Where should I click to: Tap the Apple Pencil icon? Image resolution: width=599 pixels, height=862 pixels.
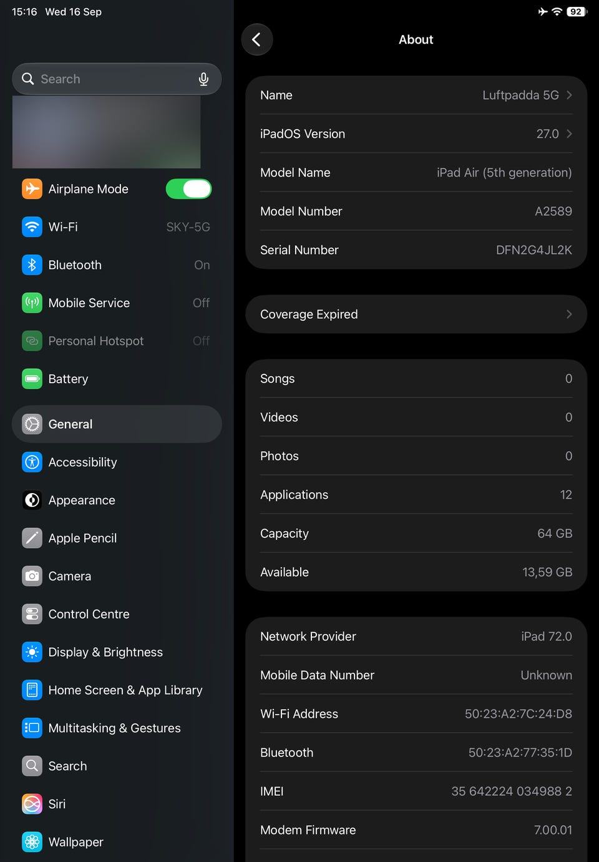[x=32, y=538]
